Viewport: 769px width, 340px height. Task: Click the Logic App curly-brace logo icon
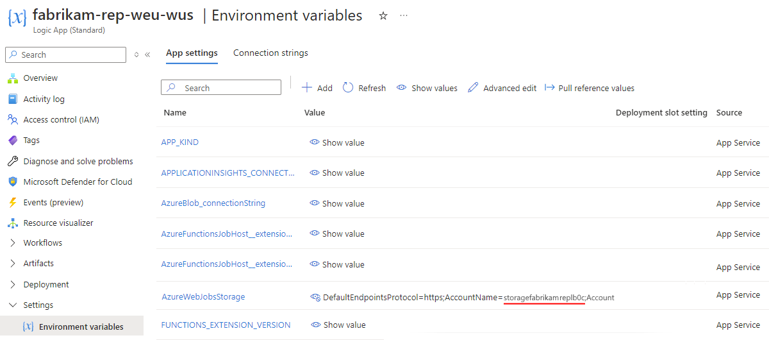click(x=17, y=19)
